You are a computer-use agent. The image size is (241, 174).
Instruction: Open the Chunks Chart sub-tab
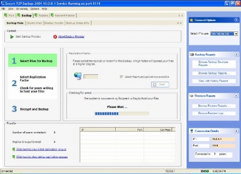click(35, 23)
